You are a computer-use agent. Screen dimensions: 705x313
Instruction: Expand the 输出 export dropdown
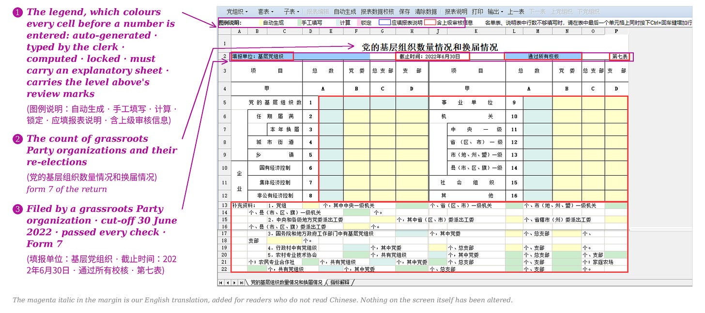point(495,12)
